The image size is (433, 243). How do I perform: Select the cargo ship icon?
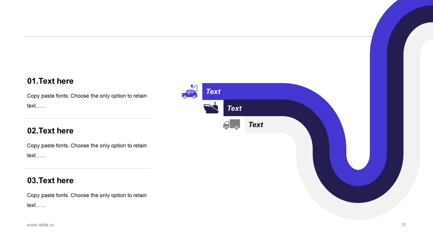coord(211,108)
